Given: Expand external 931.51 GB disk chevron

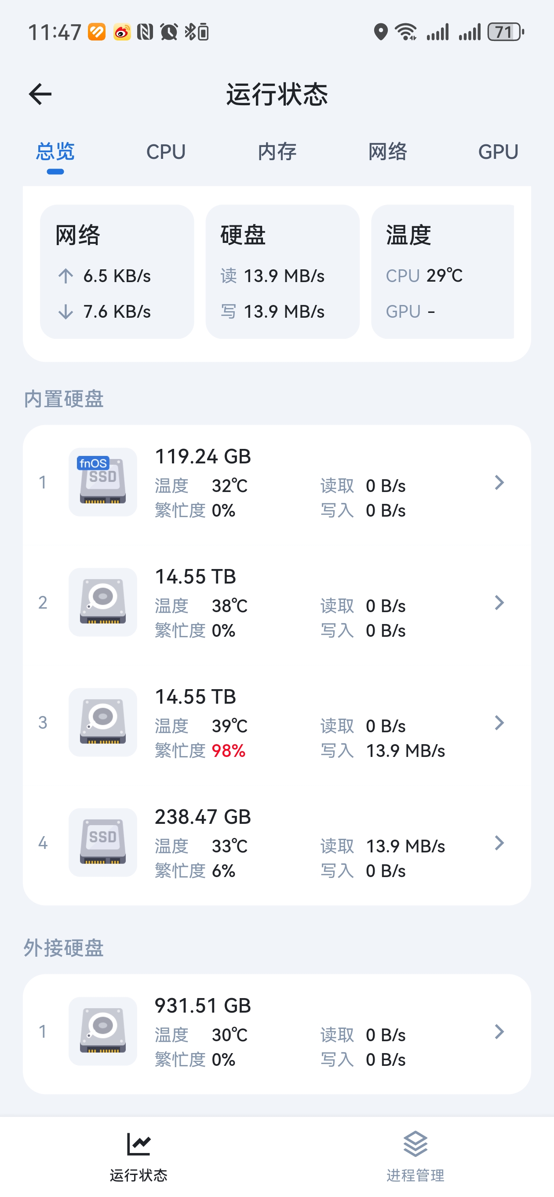Looking at the screenshot, I should [x=499, y=1032].
